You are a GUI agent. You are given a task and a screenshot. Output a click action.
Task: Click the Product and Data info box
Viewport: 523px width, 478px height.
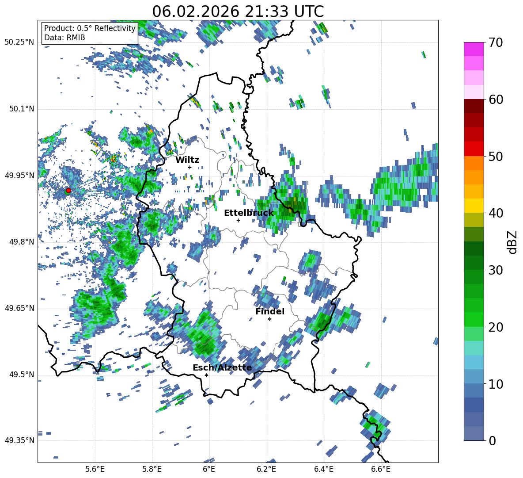(90, 33)
